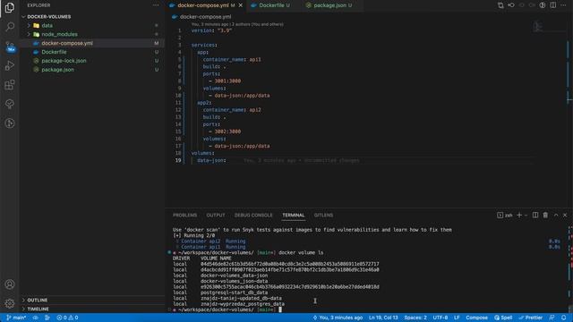Viewport: 573px width, 322px height.
Task: Click the Prettier status bar item
Action: pos(531,318)
